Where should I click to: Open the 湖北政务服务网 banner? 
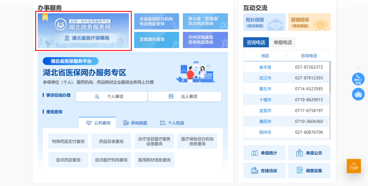(x=83, y=31)
